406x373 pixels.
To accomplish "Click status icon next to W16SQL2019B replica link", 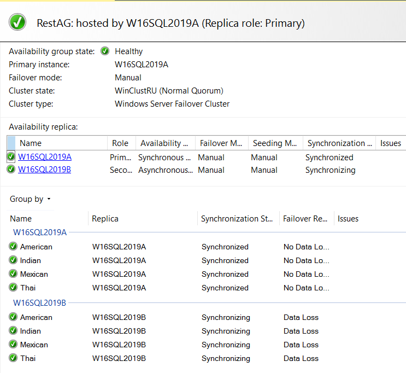I will point(11,170).
